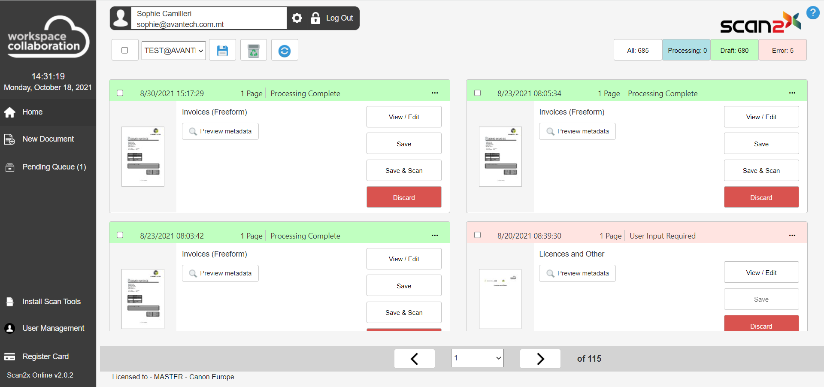Check the 8/20/2021 08:39:30 document checkbox
Image resolution: width=824 pixels, height=387 pixels.
[477, 235]
